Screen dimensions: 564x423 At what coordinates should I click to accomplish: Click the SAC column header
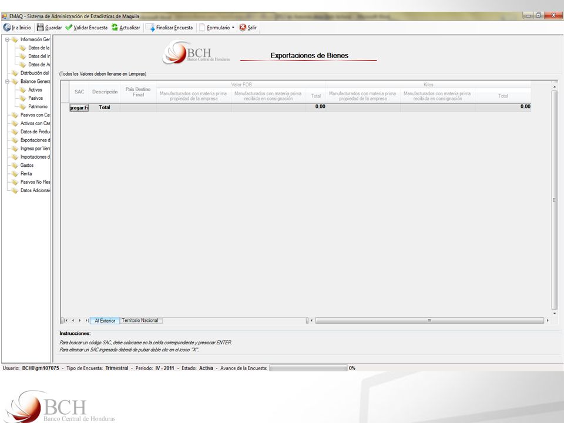coord(79,92)
